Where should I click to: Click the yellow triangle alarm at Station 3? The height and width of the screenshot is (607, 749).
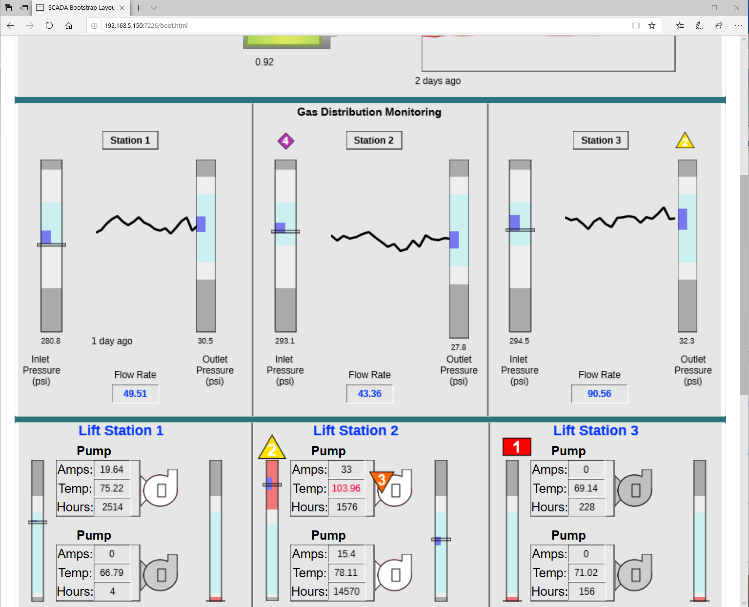pos(685,141)
